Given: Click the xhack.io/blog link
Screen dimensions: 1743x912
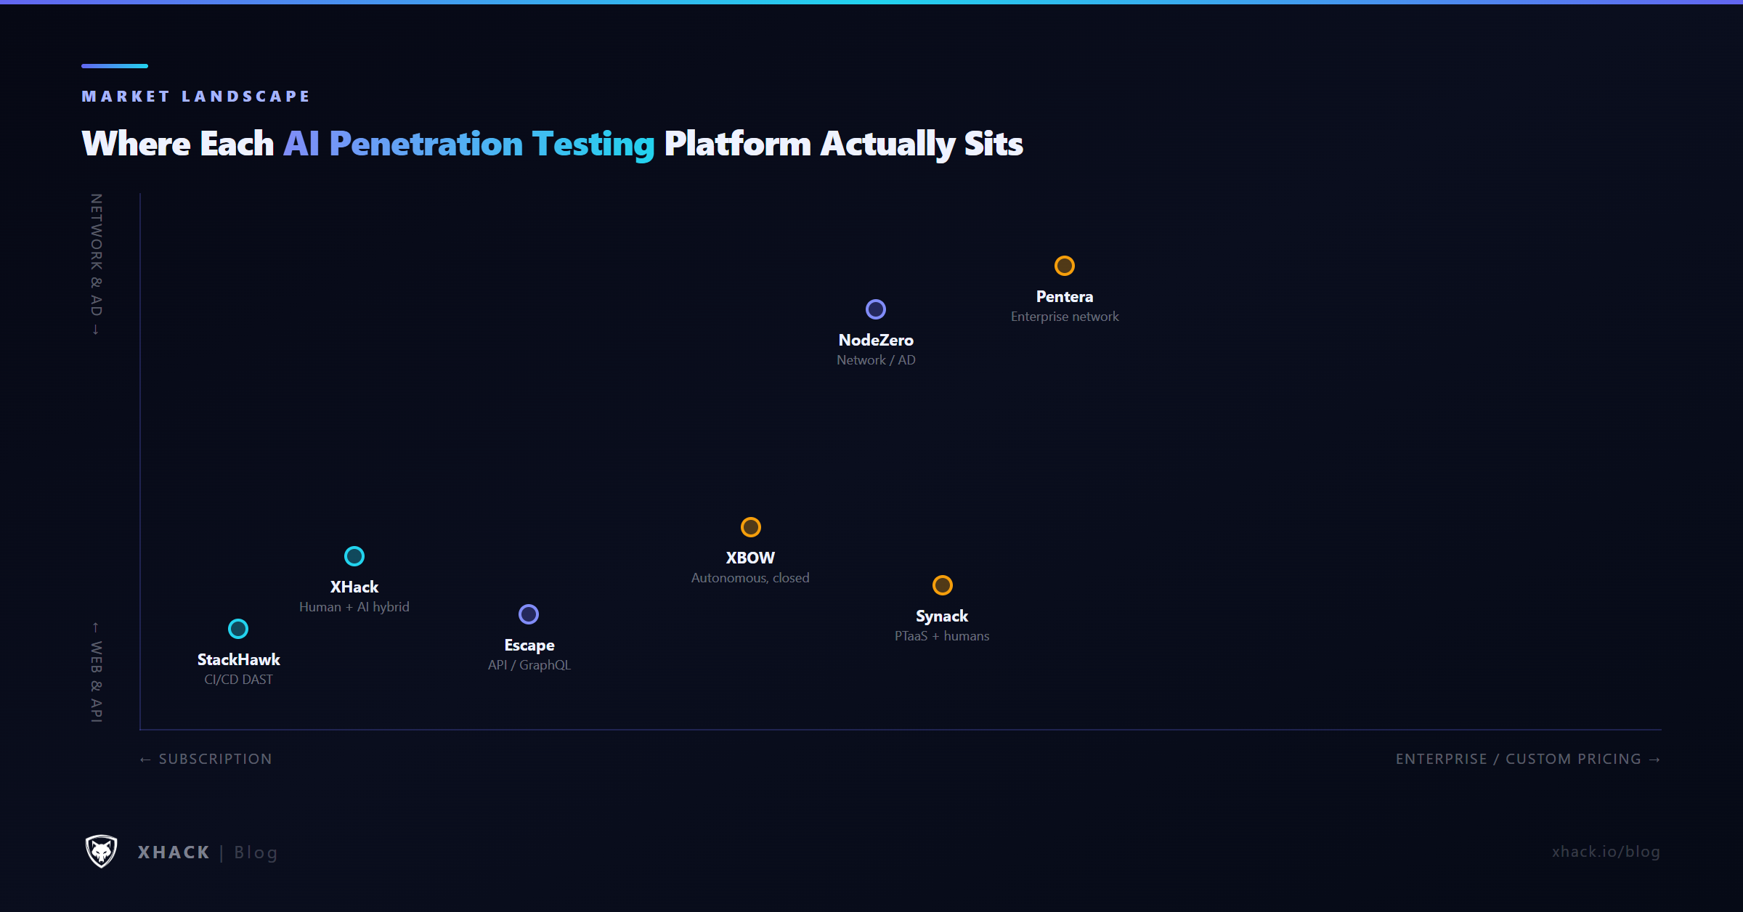Looking at the screenshot, I should click(1606, 852).
